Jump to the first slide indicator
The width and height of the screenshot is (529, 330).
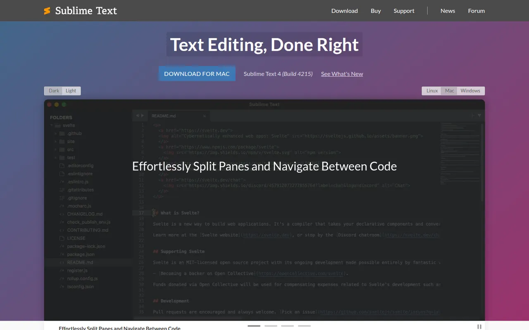[x=254, y=326]
